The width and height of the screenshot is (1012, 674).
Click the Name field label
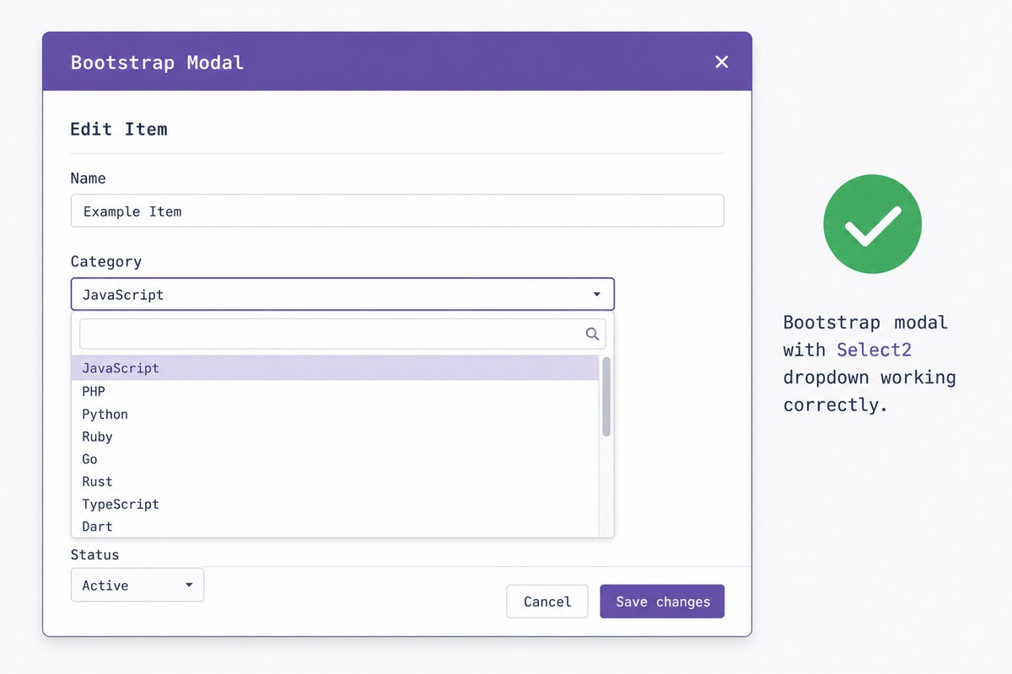click(x=89, y=179)
